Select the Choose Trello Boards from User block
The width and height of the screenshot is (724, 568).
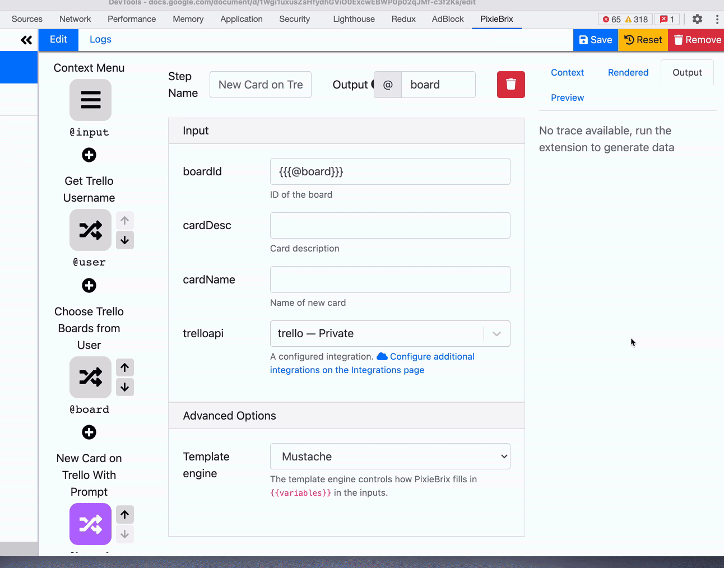(x=90, y=377)
